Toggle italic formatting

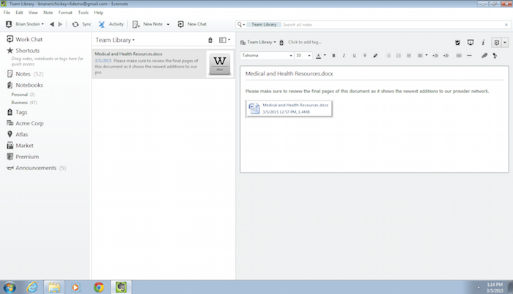pyautogui.click(x=344, y=56)
